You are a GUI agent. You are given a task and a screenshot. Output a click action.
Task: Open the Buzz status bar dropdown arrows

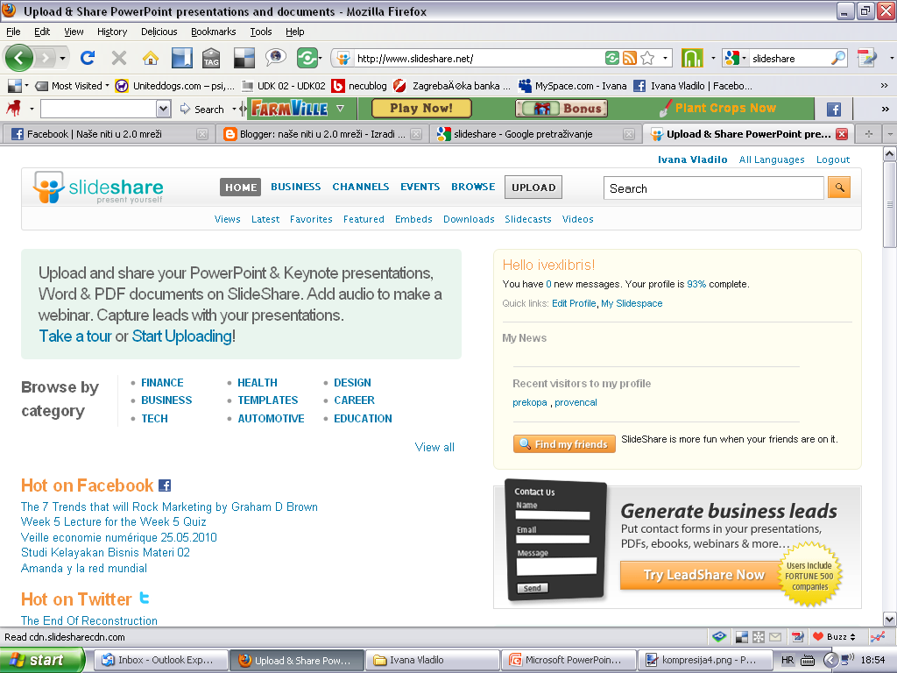pos(852,636)
